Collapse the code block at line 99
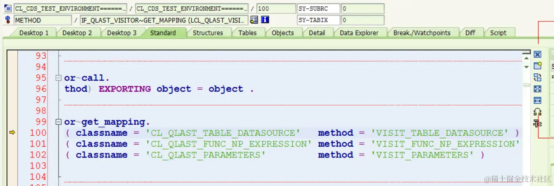This screenshot has width=554, height=186. point(58,122)
